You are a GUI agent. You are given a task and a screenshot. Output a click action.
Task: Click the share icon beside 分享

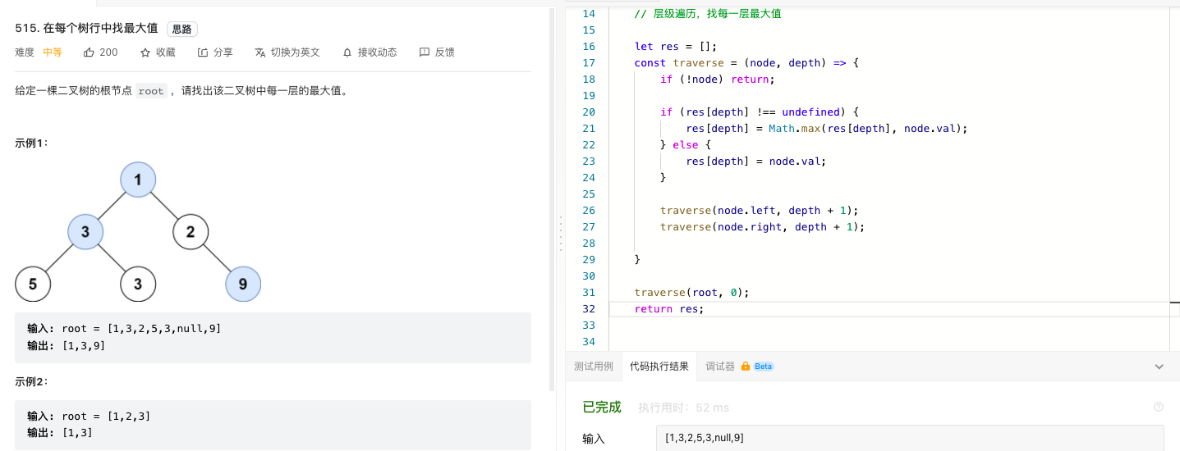(x=203, y=52)
